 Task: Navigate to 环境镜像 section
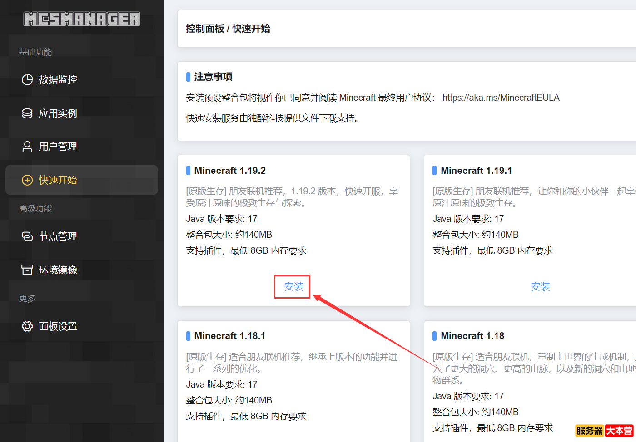pos(58,270)
